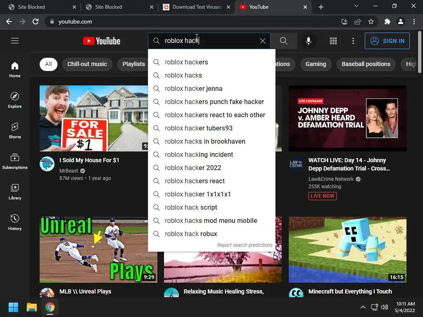This screenshot has width=423, height=317.
Task: Choose suggestion 'roblox hackers'
Action: [x=212, y=62]
